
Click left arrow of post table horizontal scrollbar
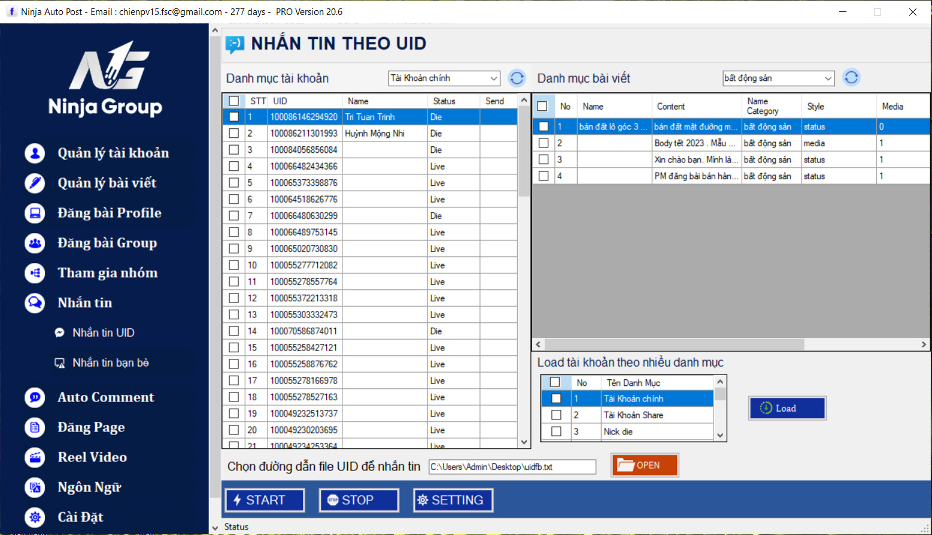[538, 344]
